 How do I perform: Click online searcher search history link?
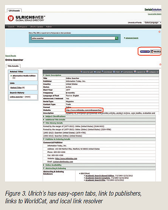(16, 97)
